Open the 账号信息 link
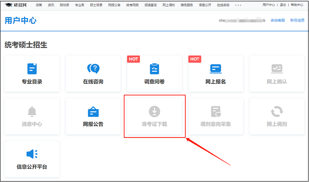The width and height of the screenshot is (309, 182). (297, 21)
